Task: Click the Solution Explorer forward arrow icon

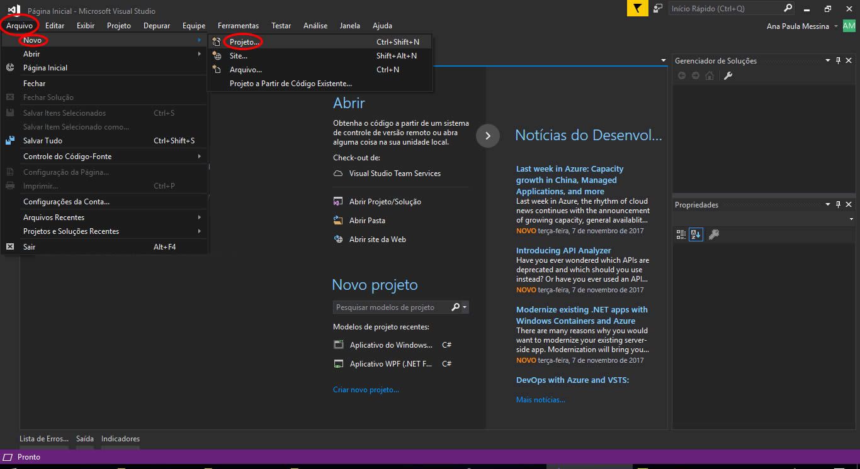Action: [696, 75]
